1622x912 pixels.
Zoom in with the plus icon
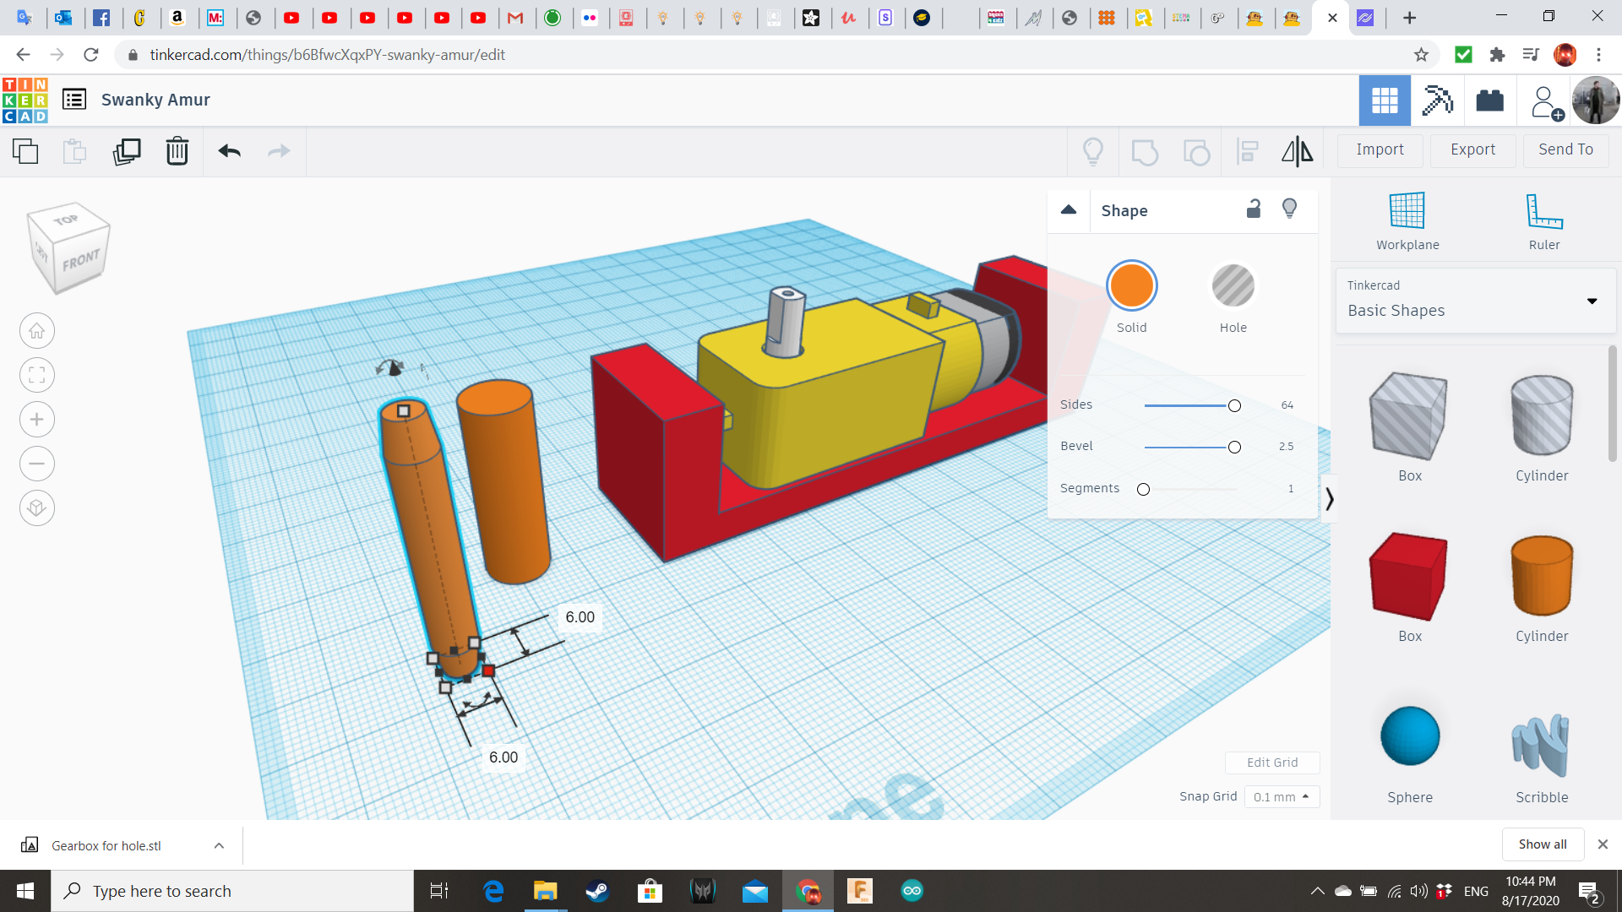37,420
